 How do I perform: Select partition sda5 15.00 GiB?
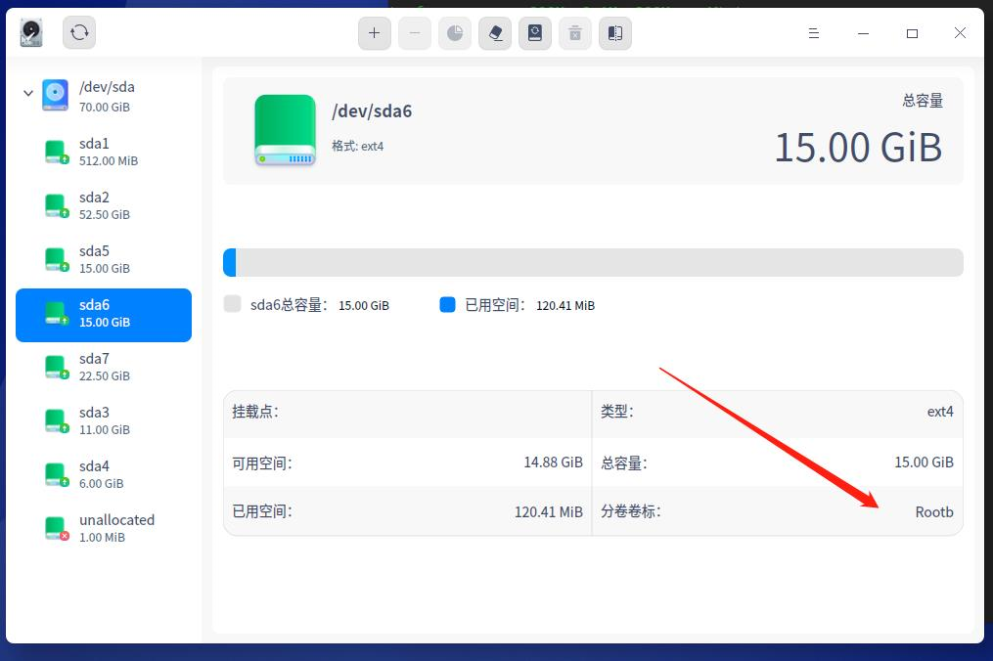tap(104, 259)
